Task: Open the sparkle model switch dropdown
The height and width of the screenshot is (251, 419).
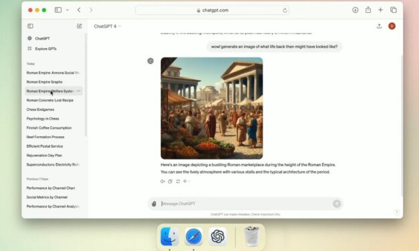Action: 186,182
